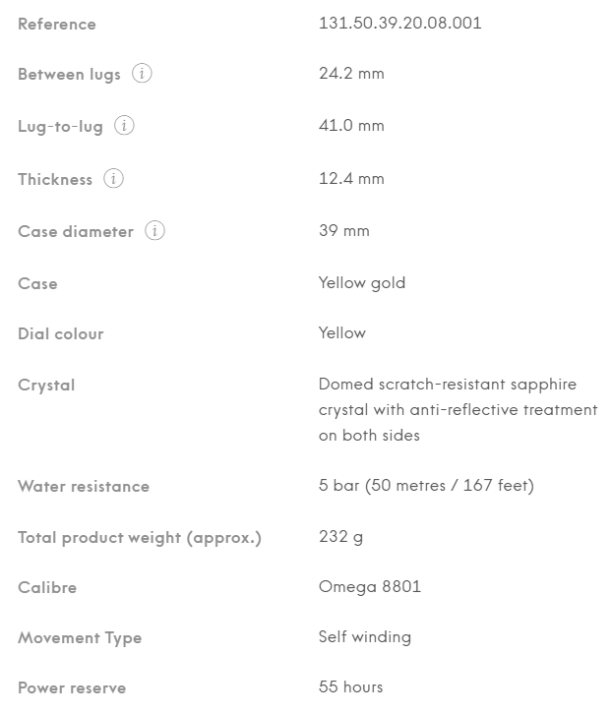Click the Self winding movement value
The height and width of the screenshot is (715, 612).
[365, 637]
